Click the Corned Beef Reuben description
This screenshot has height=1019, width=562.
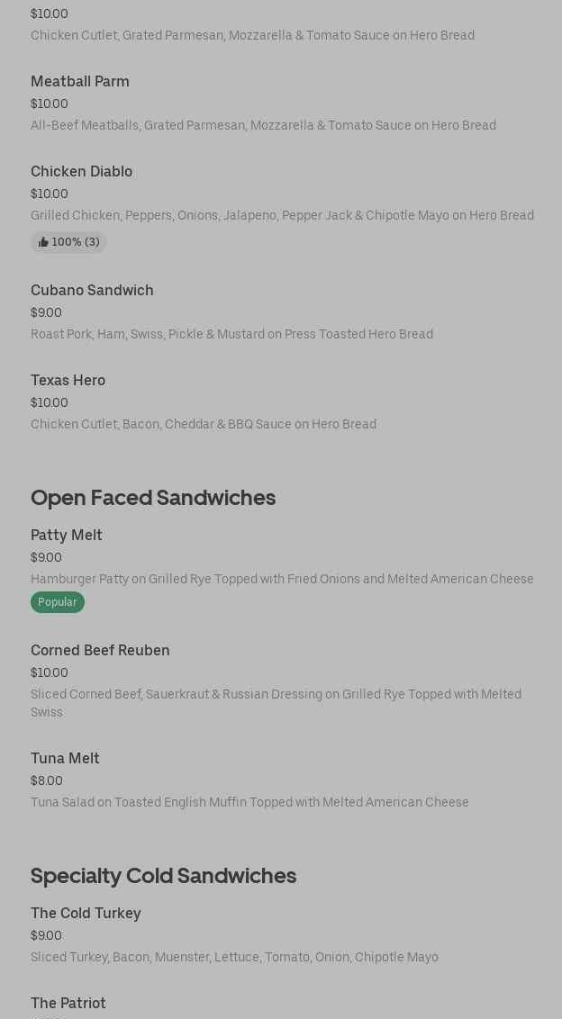point(276,703)
